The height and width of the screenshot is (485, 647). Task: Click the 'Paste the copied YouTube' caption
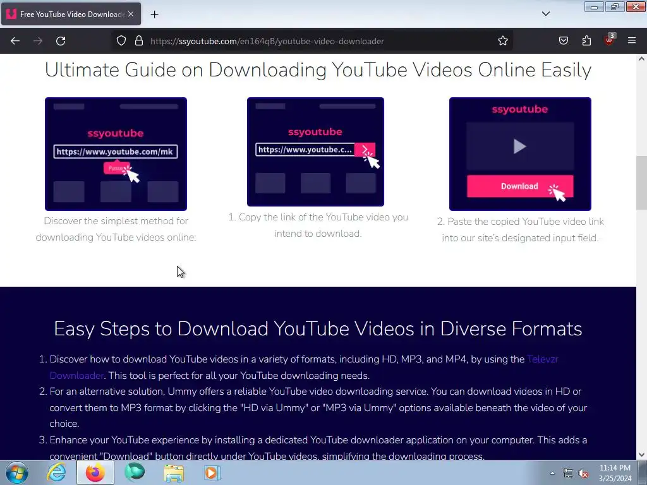[521, 230]
